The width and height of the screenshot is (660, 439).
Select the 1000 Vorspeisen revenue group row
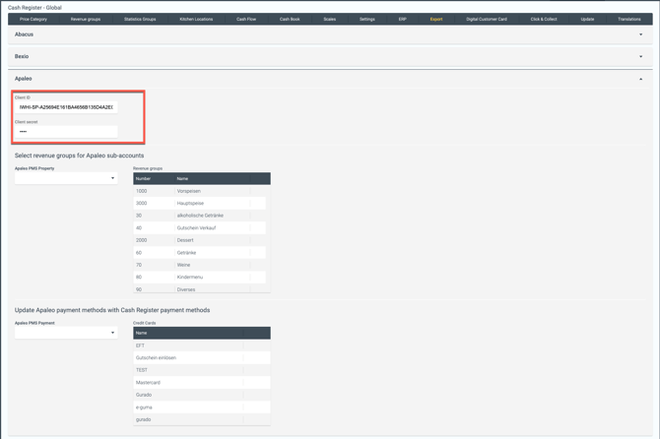(202, 191)
